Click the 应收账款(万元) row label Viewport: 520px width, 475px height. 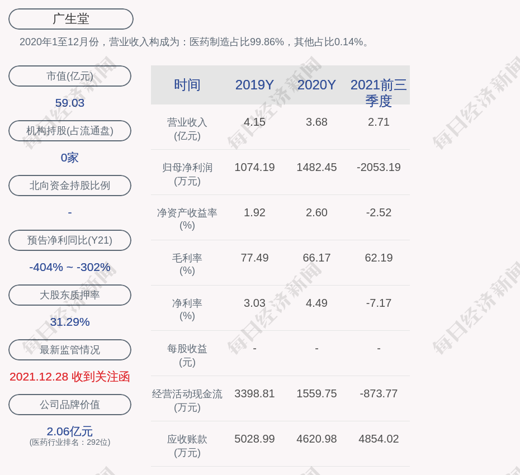(x=187, y=446)
